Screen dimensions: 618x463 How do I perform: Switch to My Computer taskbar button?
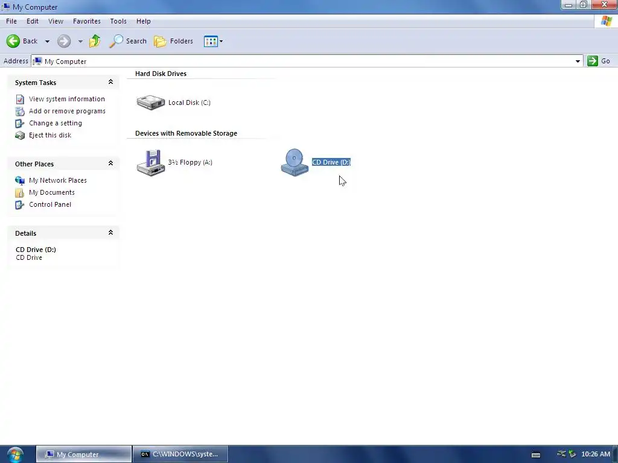[84, 455]
